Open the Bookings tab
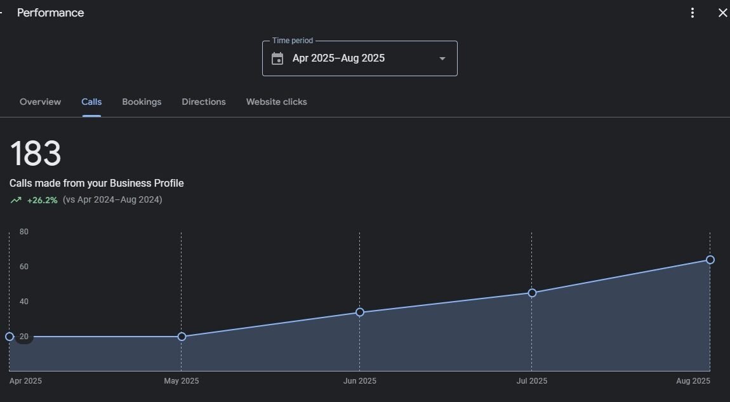Screen dimensions: 730x402 [x=142, y=102]
